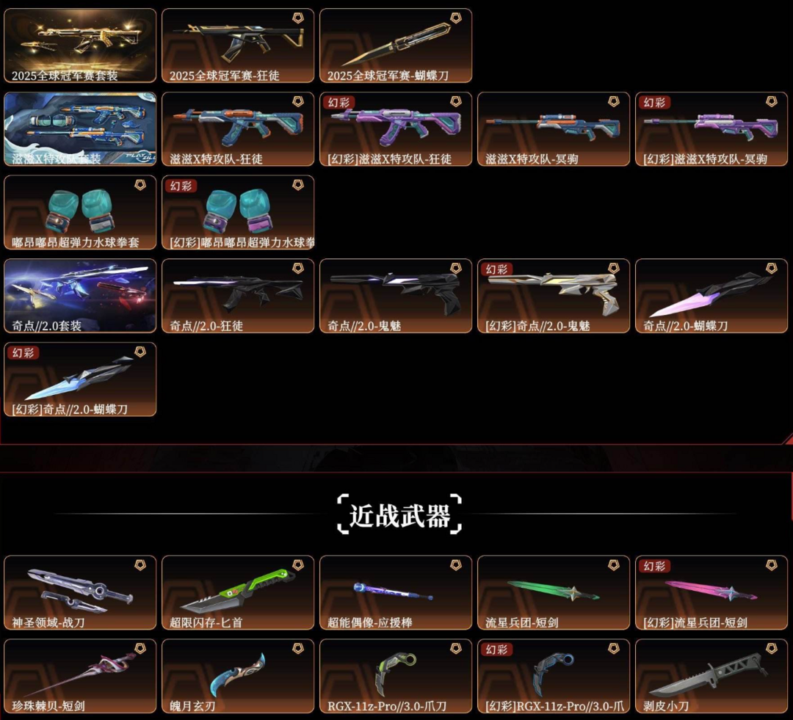Click the 近战武器 section header

point(399,514)
